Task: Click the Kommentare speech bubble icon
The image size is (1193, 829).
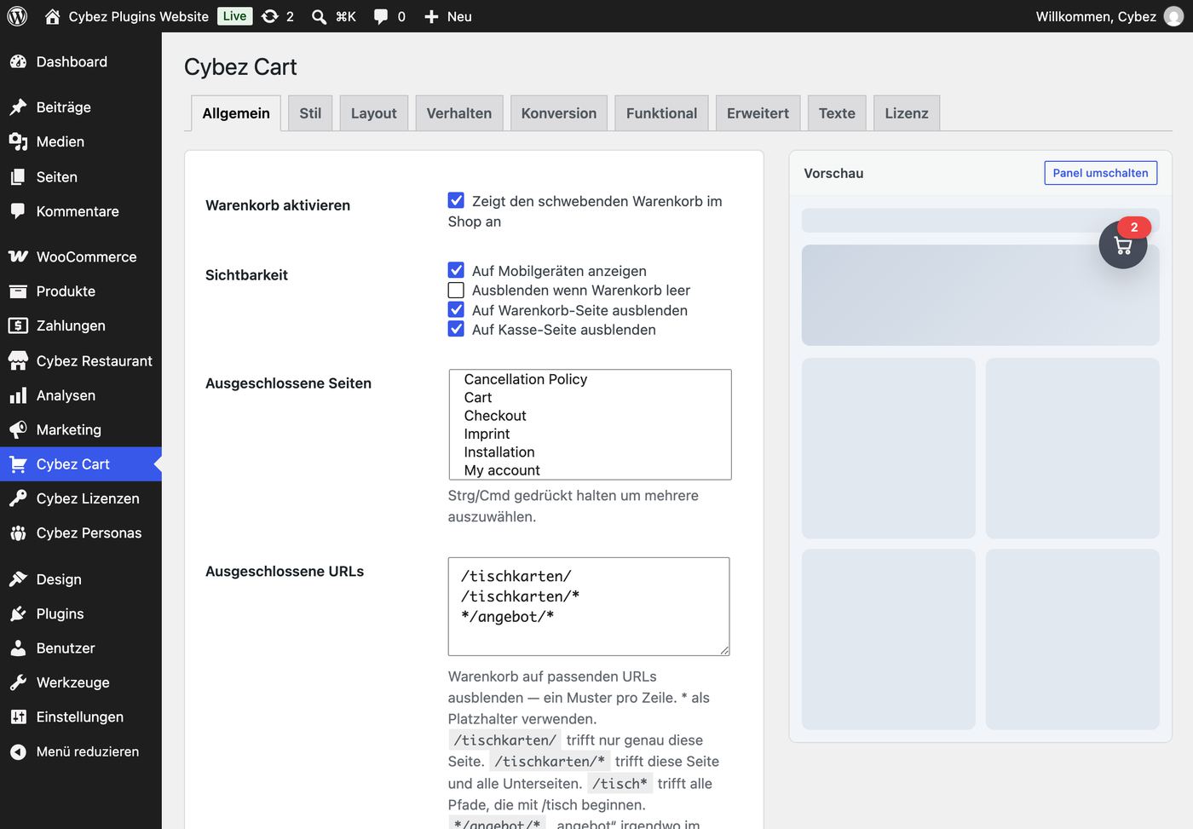Action: coord(18,211)
